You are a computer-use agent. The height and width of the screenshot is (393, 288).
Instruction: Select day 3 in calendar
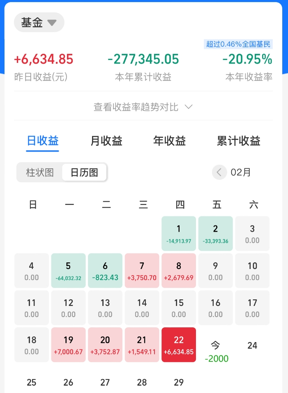252,234
